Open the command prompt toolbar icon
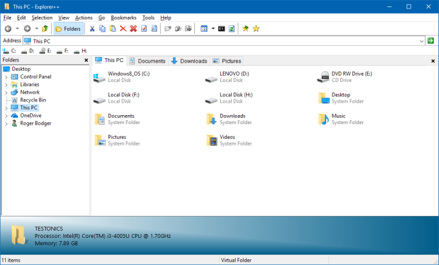 click(x=221, y=28)
